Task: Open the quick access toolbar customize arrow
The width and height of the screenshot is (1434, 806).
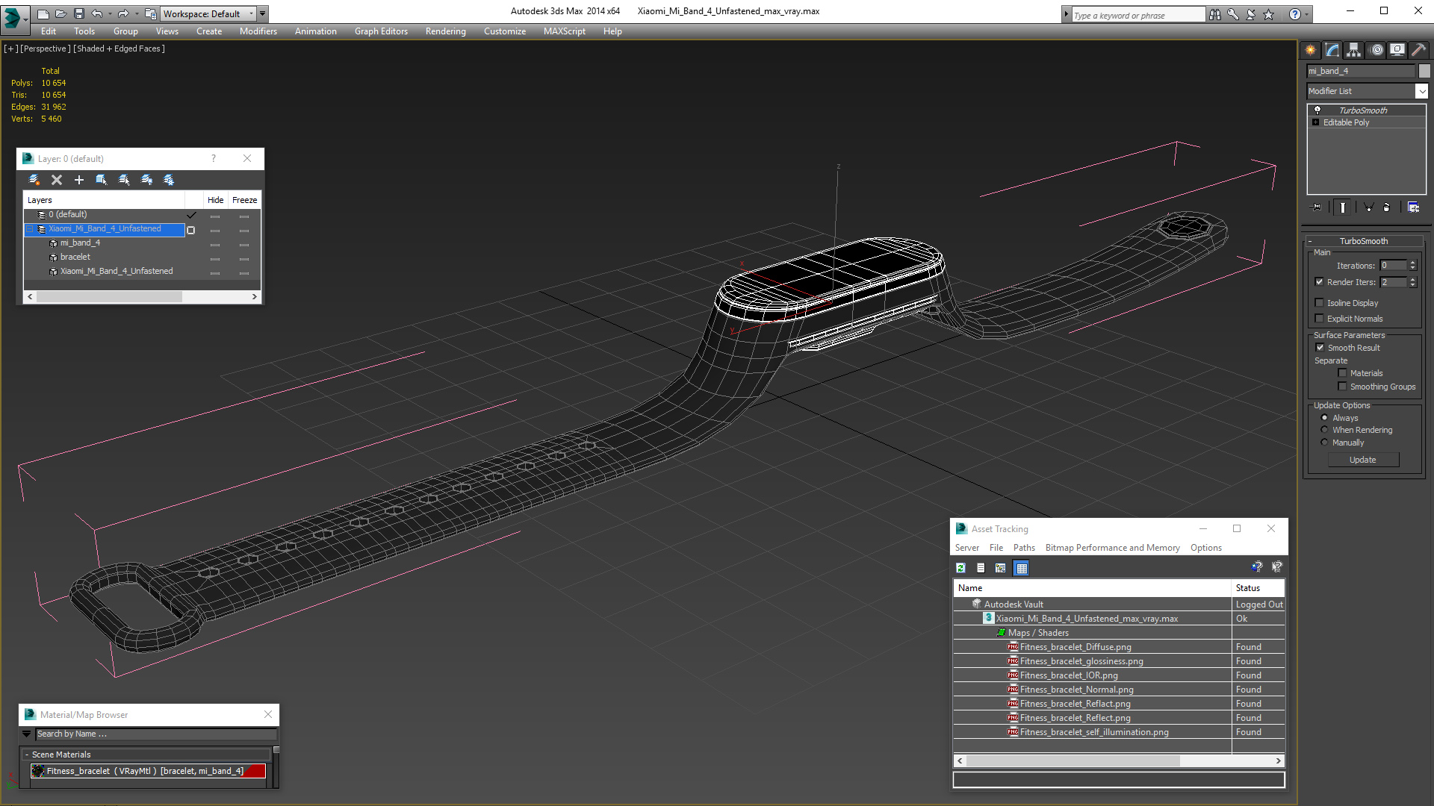Action: [263, 13]
